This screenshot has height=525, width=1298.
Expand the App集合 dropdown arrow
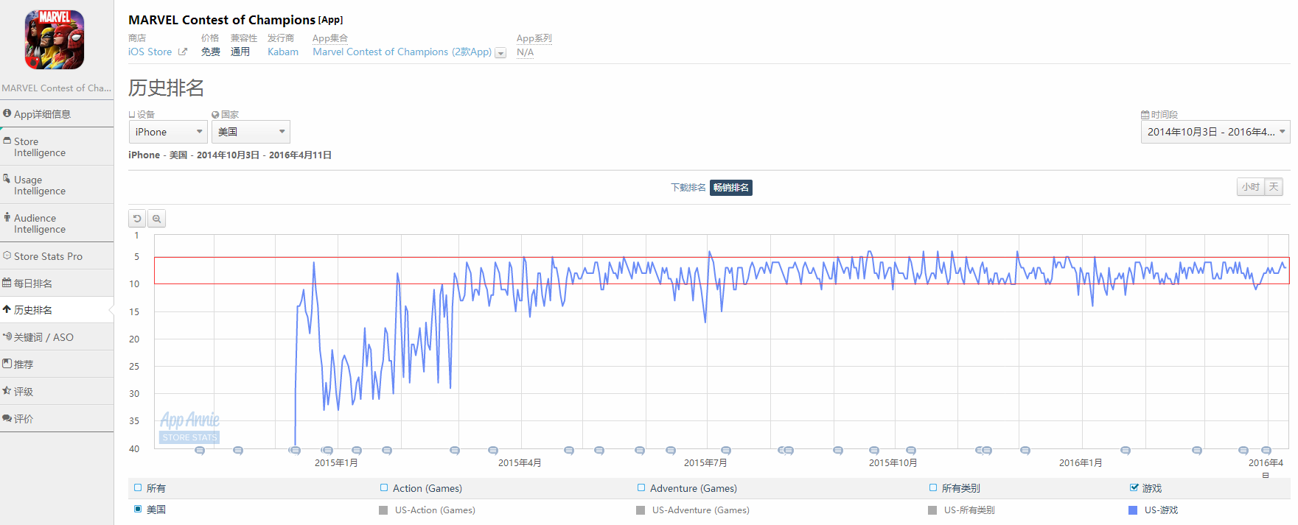[x=500, y=53]
